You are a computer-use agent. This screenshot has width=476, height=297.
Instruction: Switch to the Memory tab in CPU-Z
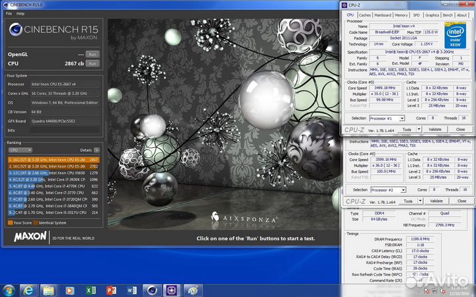(x=401, y=15)
